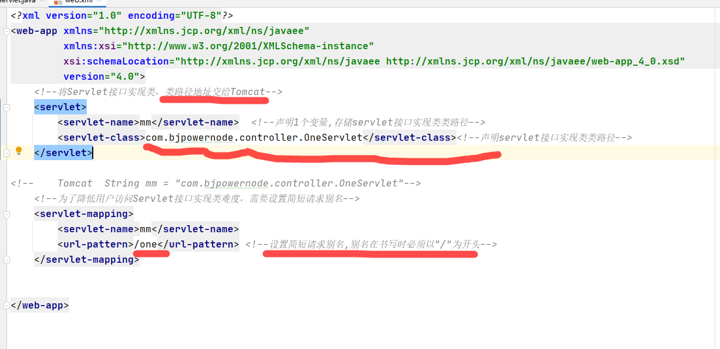This screenshot has height=349, width=720.
Task: Toggle fold marker beside closing </servlet> tag
Action: 6,153
